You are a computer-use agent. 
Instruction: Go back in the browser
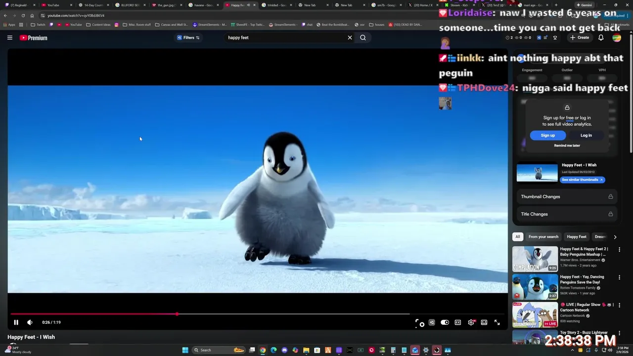point(5,15)
